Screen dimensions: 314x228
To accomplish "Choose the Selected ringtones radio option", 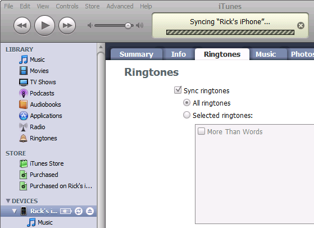I will point(186,115).
